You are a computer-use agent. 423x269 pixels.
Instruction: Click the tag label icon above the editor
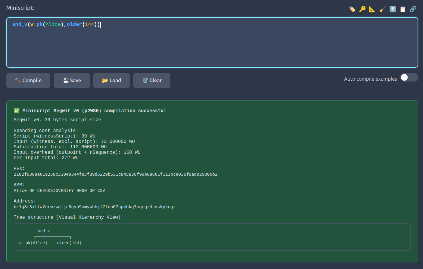point(352,9)
